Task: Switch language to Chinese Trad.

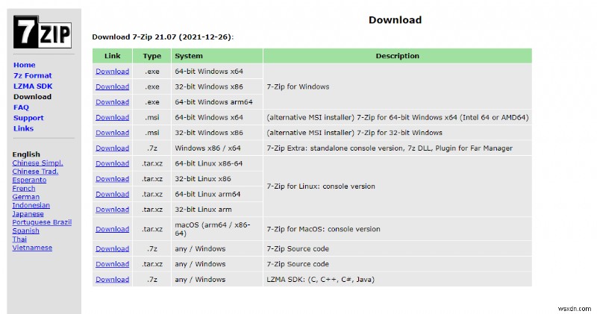Action: [35, 172]
